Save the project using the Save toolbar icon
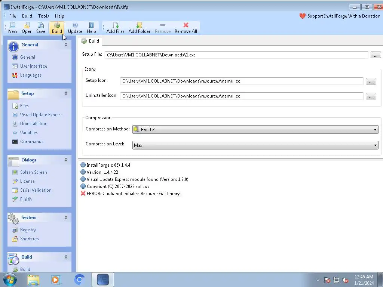The width and height of the screenshot is (383, 287). click(x=40, y=28)
